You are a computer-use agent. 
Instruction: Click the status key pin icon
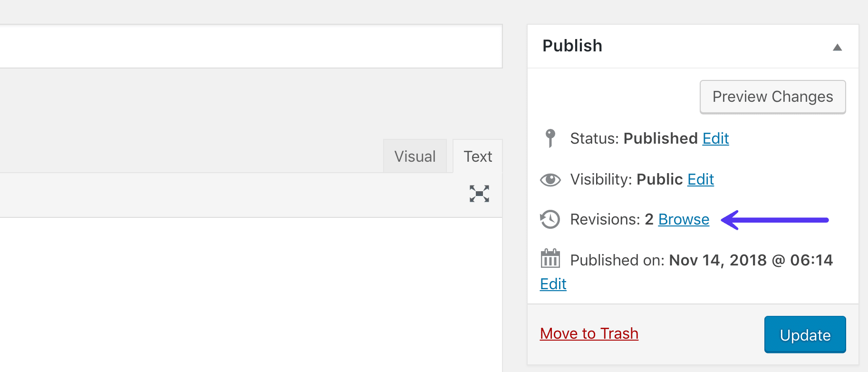point(550,138)
